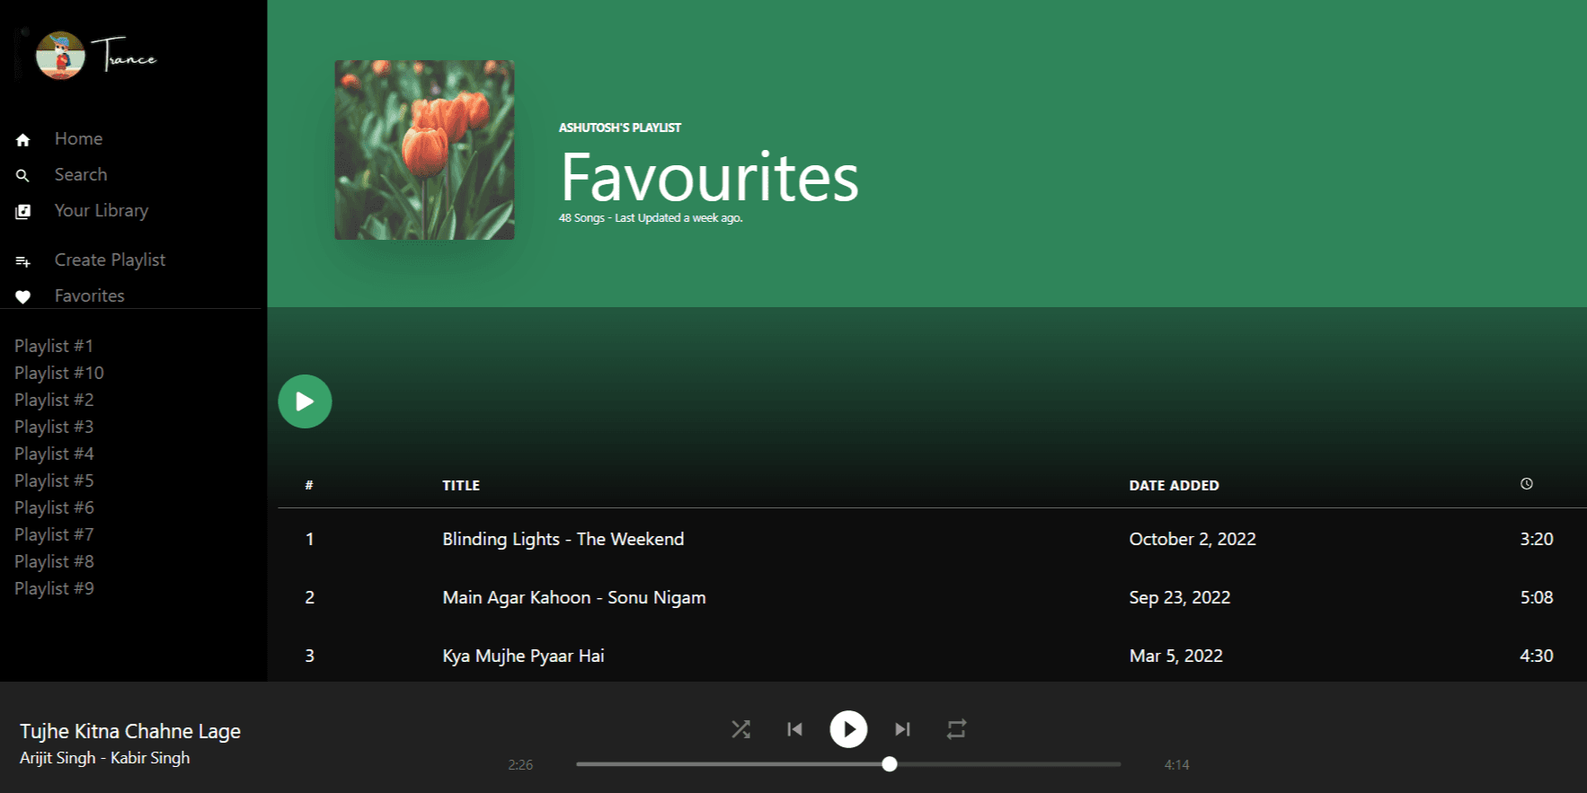Play the Favourites playlist with green button
This screenshot has height=793, width=1587.
click(x=305, y=401)
